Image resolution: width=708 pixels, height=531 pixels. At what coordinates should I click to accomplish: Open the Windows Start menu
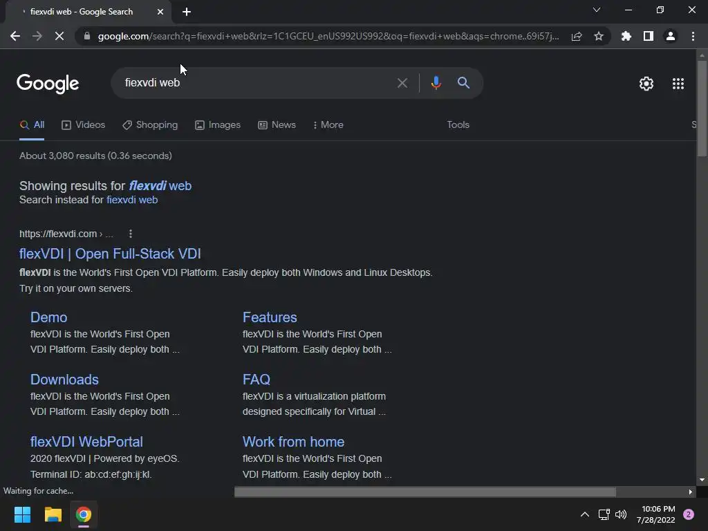[22, 514]
